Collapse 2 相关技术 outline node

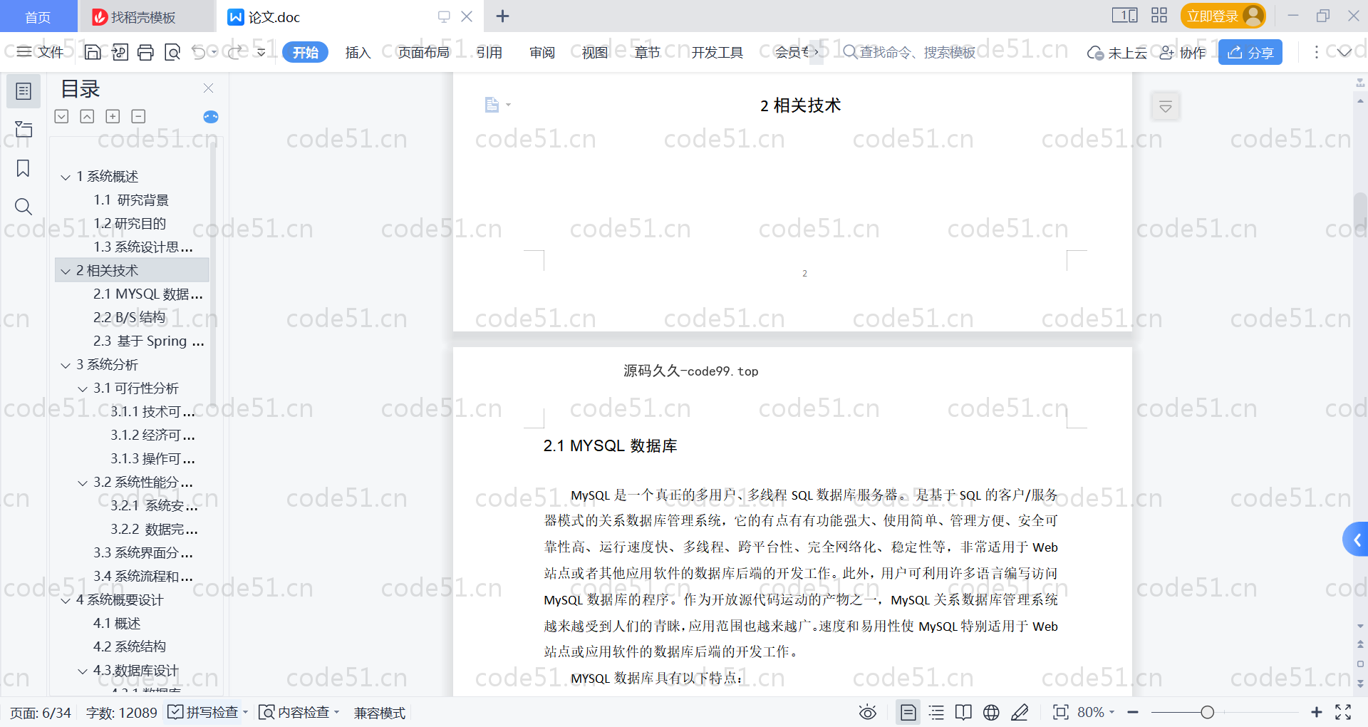pyautogui.click(x=66, y=271)
